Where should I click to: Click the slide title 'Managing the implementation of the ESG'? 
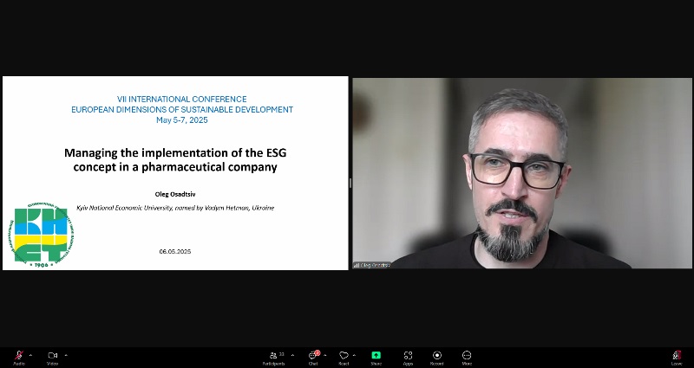click(x=175, y=153)
